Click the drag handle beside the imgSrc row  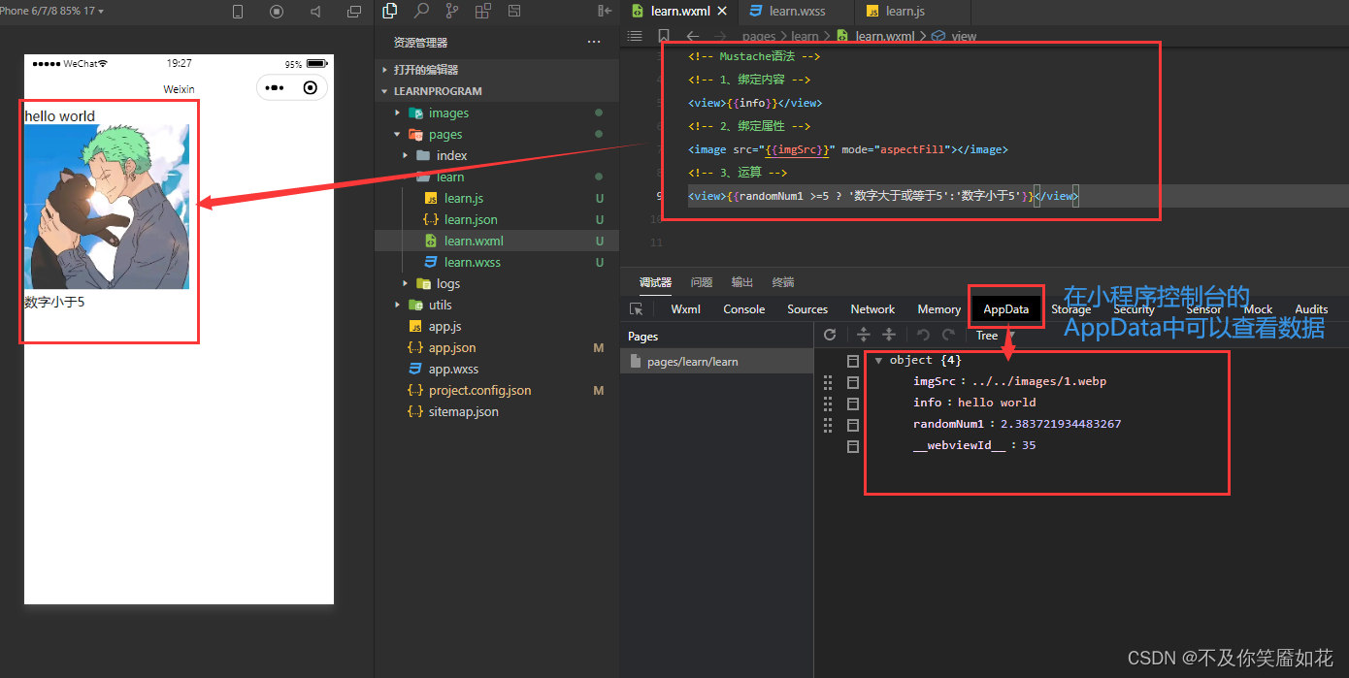coord(828,382)
